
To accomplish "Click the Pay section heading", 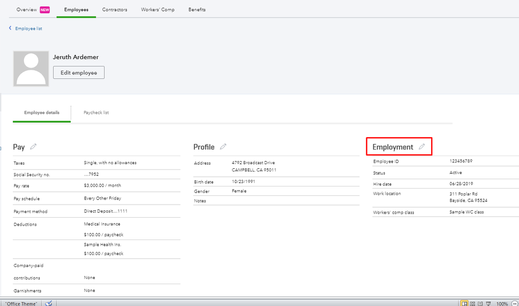I will pos(19,147).
